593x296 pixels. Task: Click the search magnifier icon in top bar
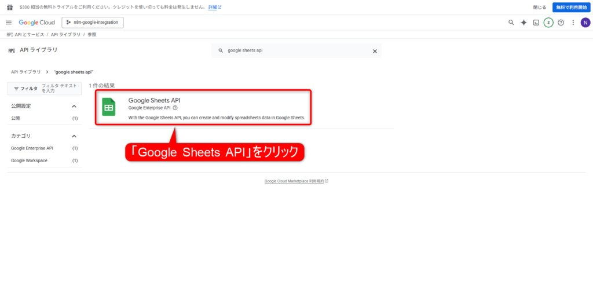[511, 23]
